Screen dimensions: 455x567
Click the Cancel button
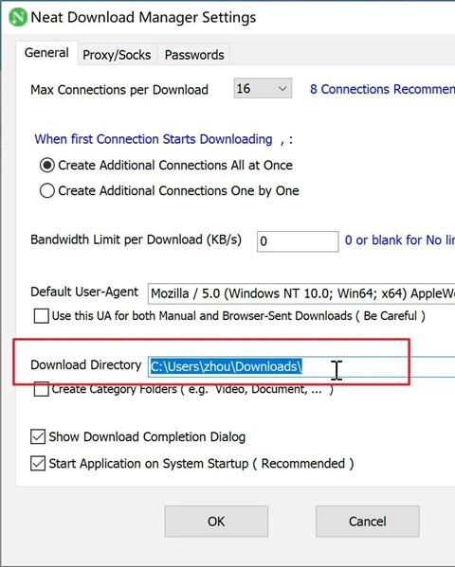click(x=368, y=522)
